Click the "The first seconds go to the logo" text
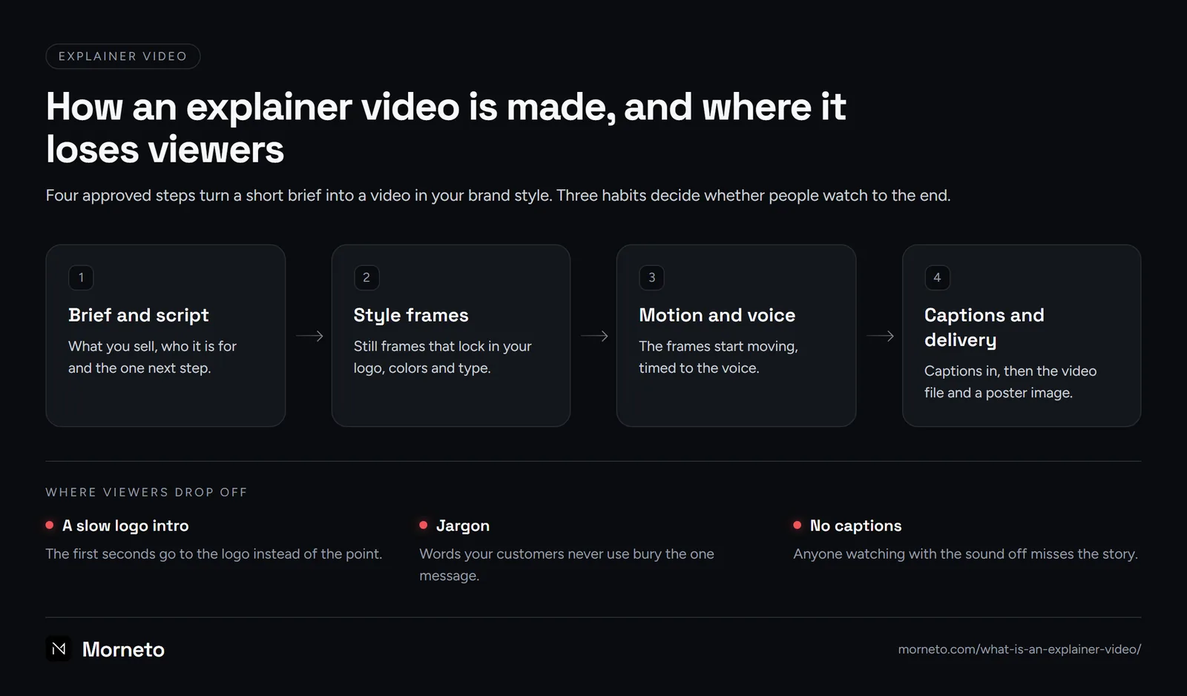The width and height of the screenshot is (1187, 696). [x=214, y=554]
